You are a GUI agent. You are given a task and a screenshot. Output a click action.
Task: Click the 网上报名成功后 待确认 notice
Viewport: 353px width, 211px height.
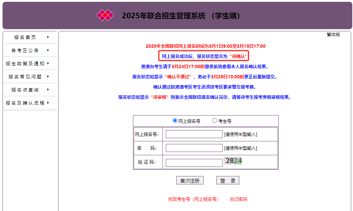point(204,56)
